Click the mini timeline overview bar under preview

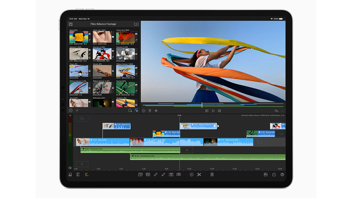point(213,105)
